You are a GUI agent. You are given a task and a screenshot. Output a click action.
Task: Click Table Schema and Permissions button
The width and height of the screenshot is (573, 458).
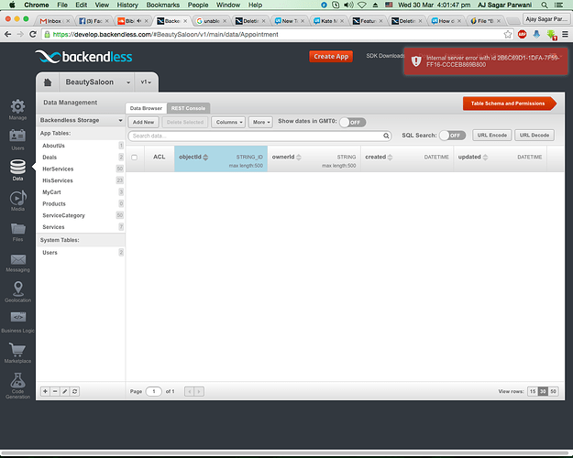(510, 104)
